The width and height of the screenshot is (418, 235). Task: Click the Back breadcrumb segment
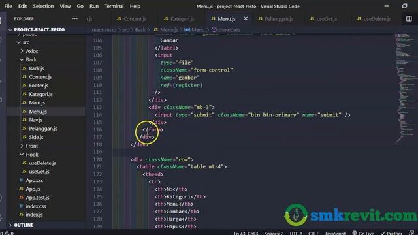[x=140, y=30]
